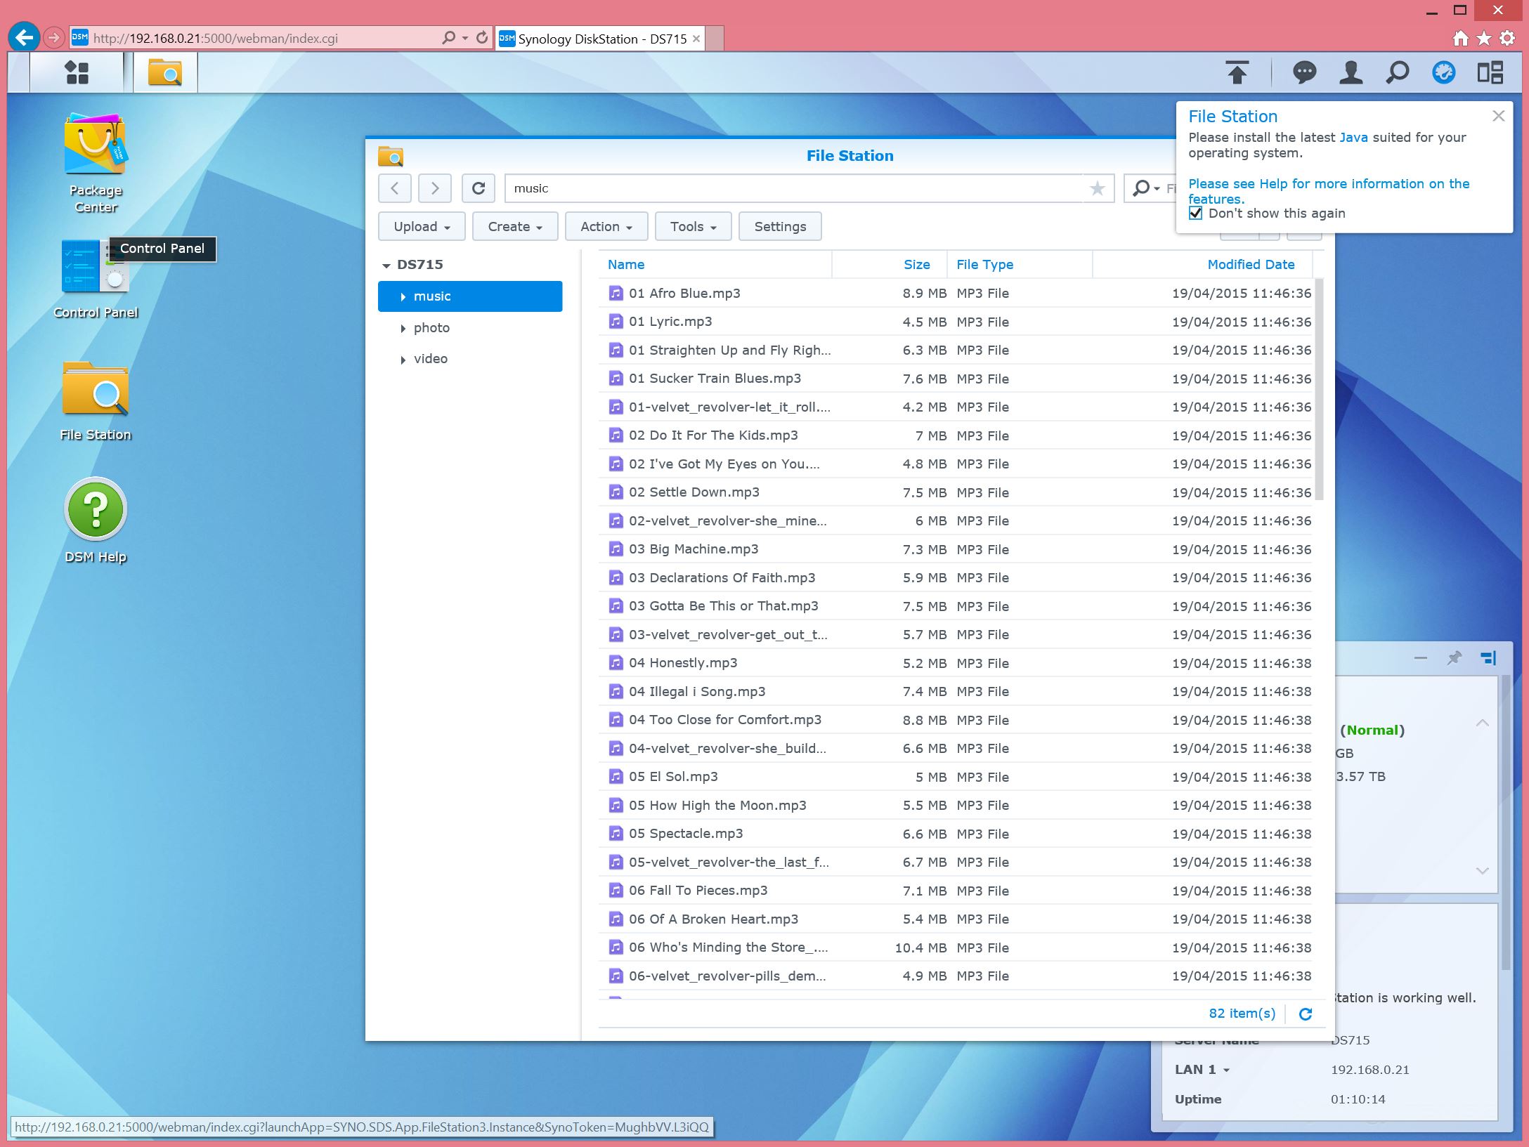Click the notifications speech bubble icon

click(x=1304, y=72)
